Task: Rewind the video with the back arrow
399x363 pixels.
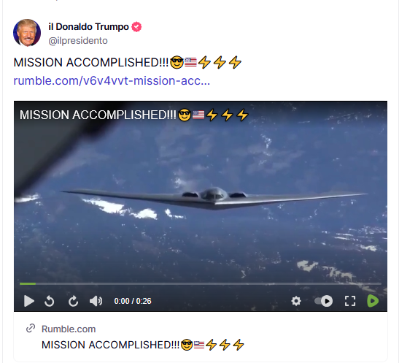Action: (49, 301)
